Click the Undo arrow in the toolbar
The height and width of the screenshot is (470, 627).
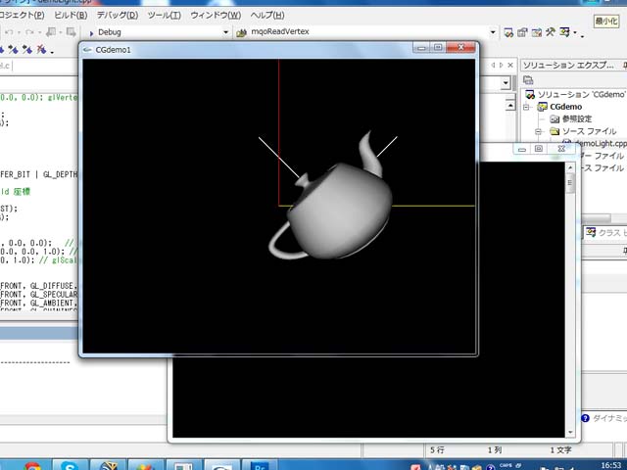[x=9, y=32]
